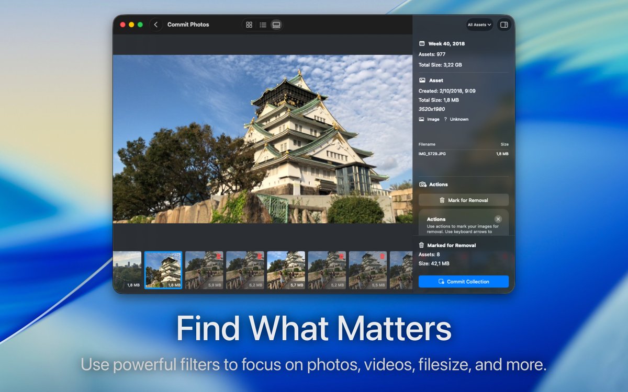Viewport: 628px width, 392px height.
Task: Select the 5,2 MB thumbnail
Action: 327,270
